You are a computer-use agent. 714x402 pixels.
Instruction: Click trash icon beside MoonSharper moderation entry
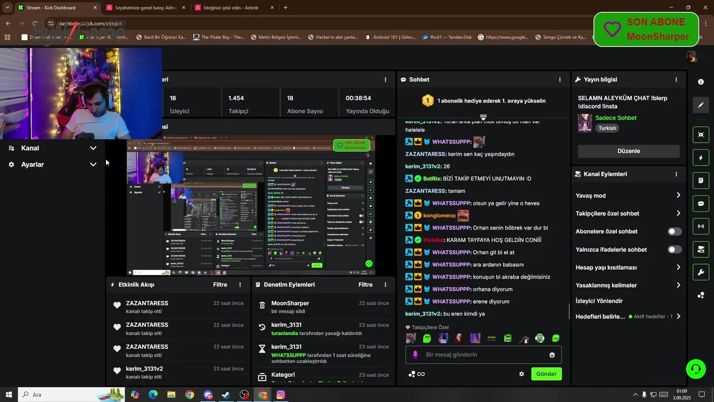pos(262,305)
